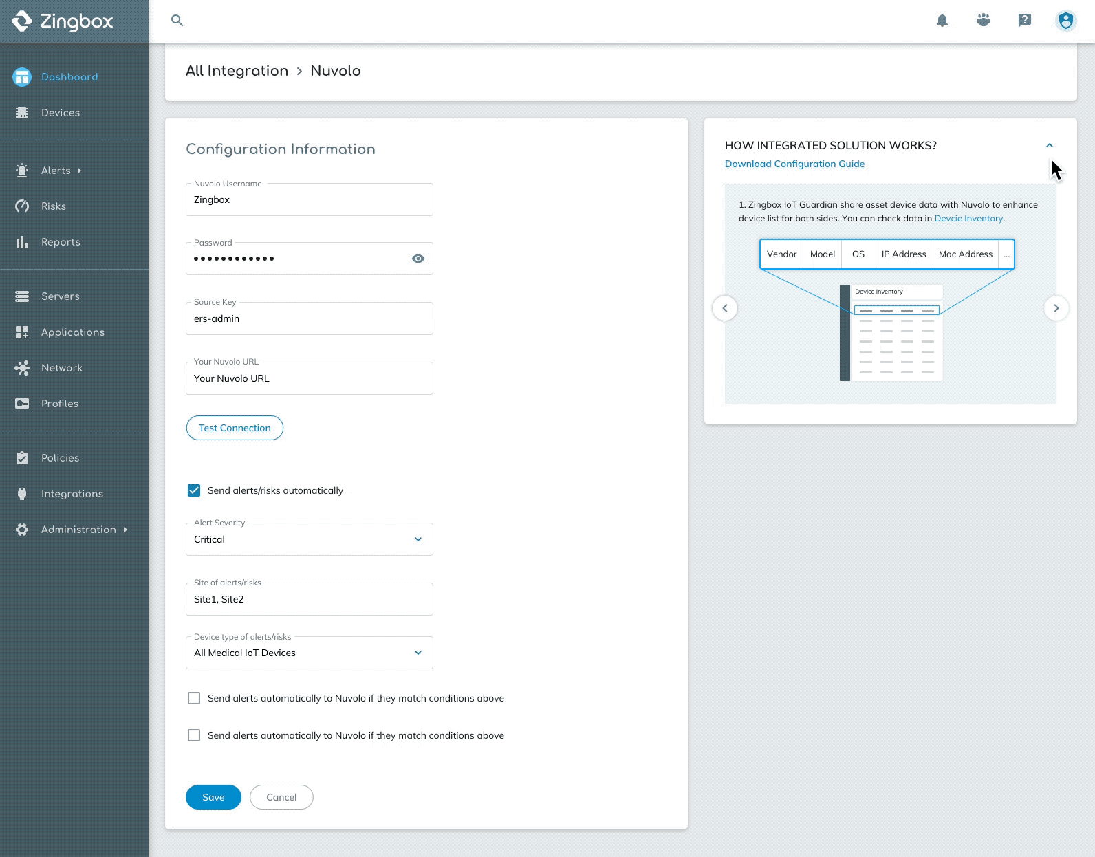Open Applications in sidebar
1095x857 pixels.
coord(73,332)
